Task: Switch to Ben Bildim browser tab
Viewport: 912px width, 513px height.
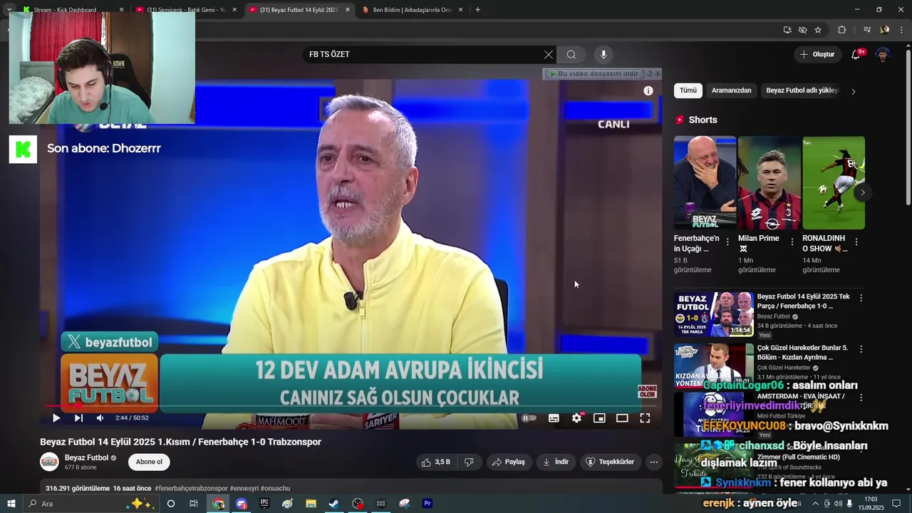Action: click(412, 10)
